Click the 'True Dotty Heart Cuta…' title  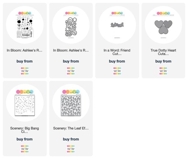[x=163, y=52]
